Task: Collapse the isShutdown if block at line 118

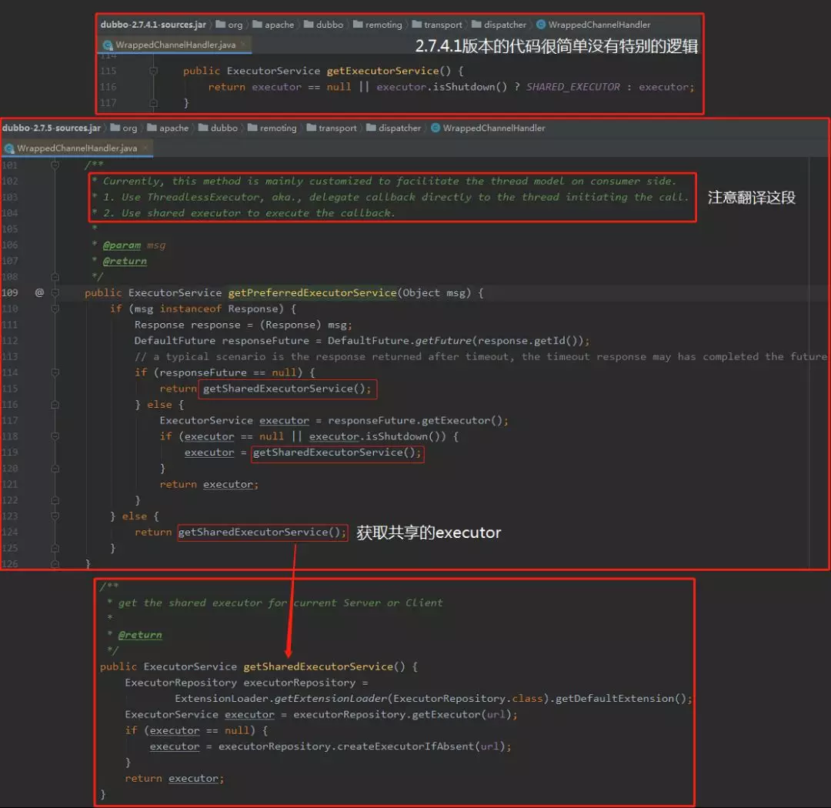Action: [55, 436]
